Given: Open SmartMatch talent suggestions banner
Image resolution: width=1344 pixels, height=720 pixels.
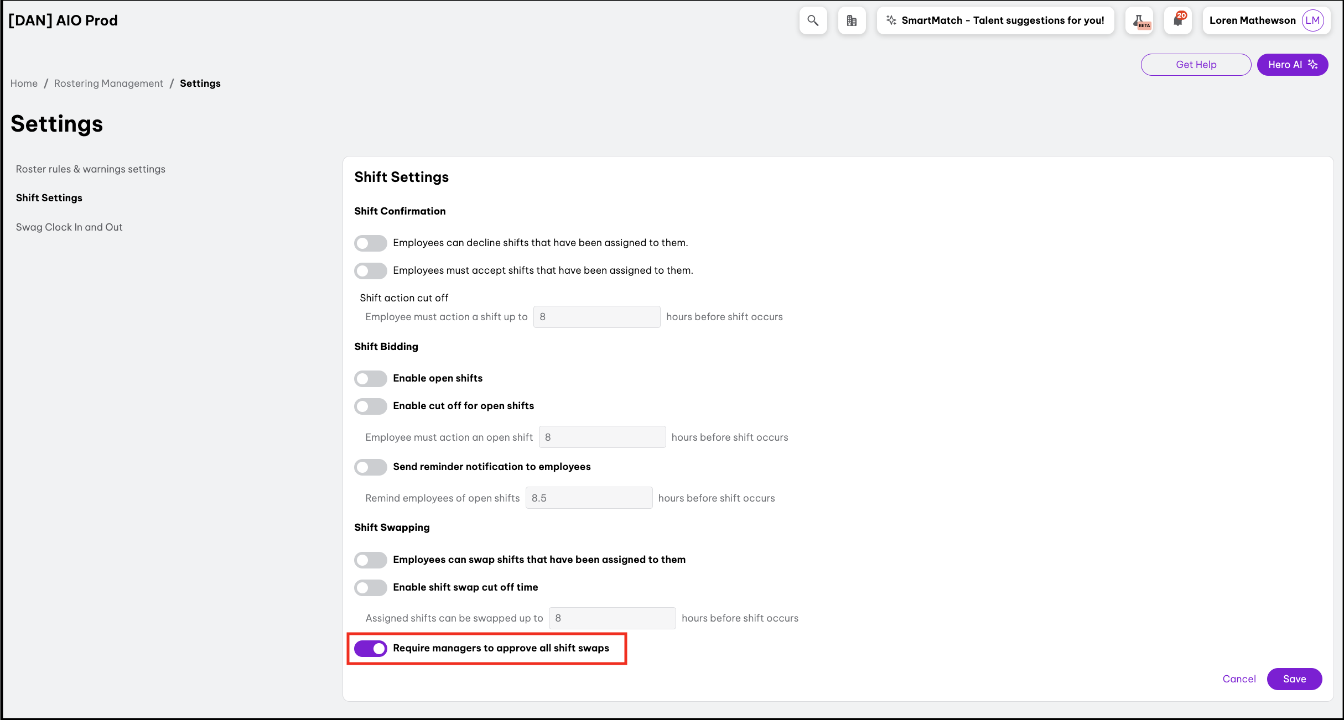Looking at the screenshot, I should click(995, 20).
